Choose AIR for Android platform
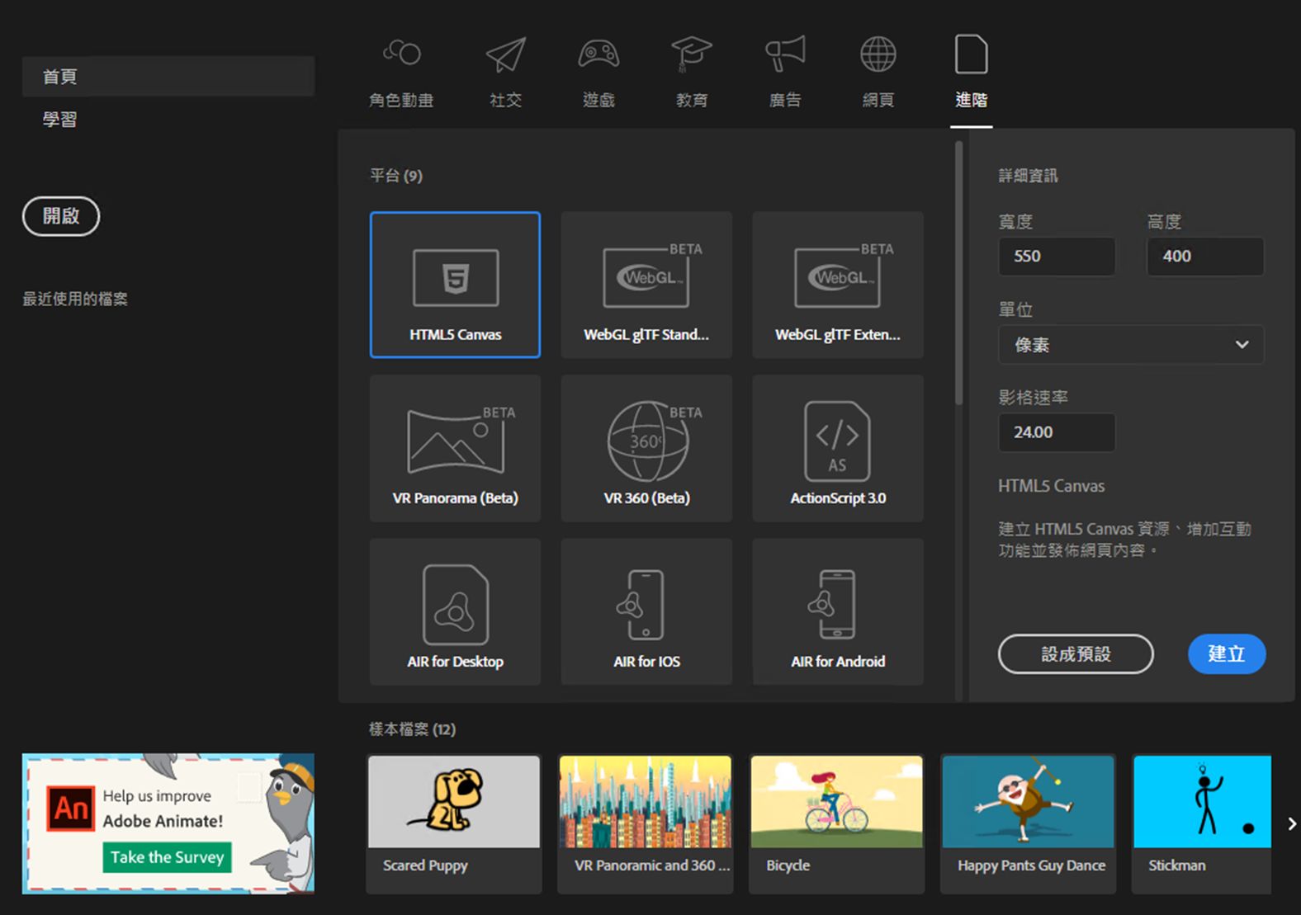 [838, 611]
